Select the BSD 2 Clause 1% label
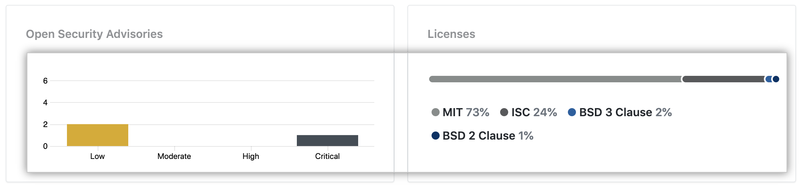Image resolution: width=801 pixels, height=188 pixels. tap(488, 136)
